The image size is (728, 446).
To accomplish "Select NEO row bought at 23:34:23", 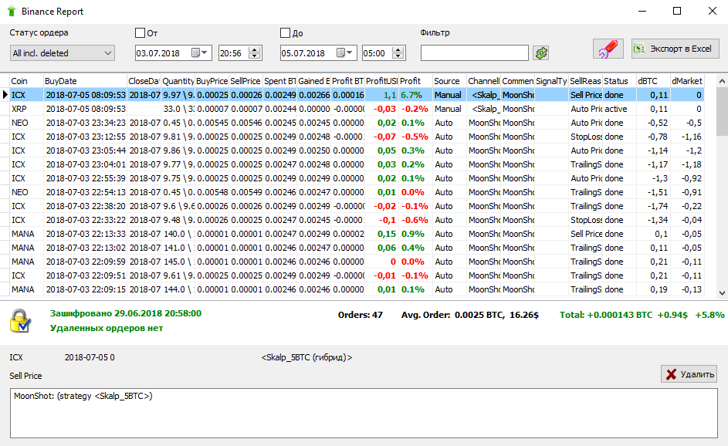I will point(357,123).
